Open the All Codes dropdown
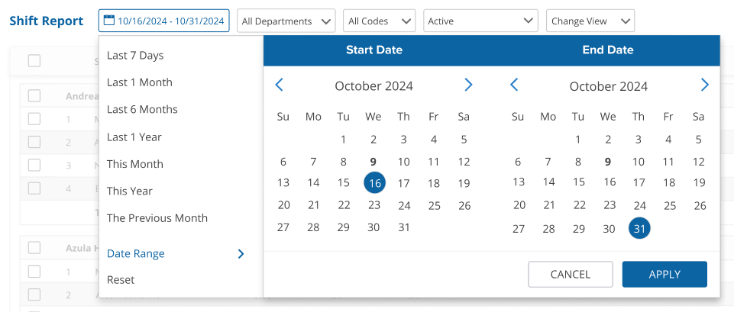Screen dimensions: 734x312 tap(379, 21)
